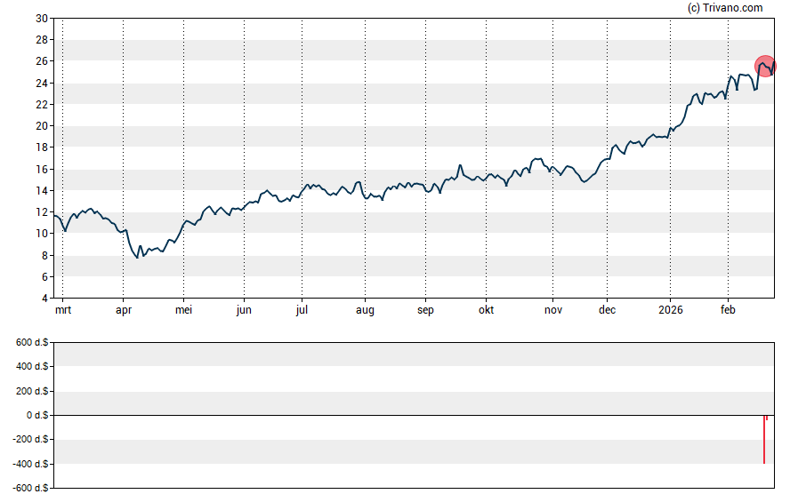The image size is (790, 502).
Task: Click the '0 d.$' baseline label
Action: point(38,416)
